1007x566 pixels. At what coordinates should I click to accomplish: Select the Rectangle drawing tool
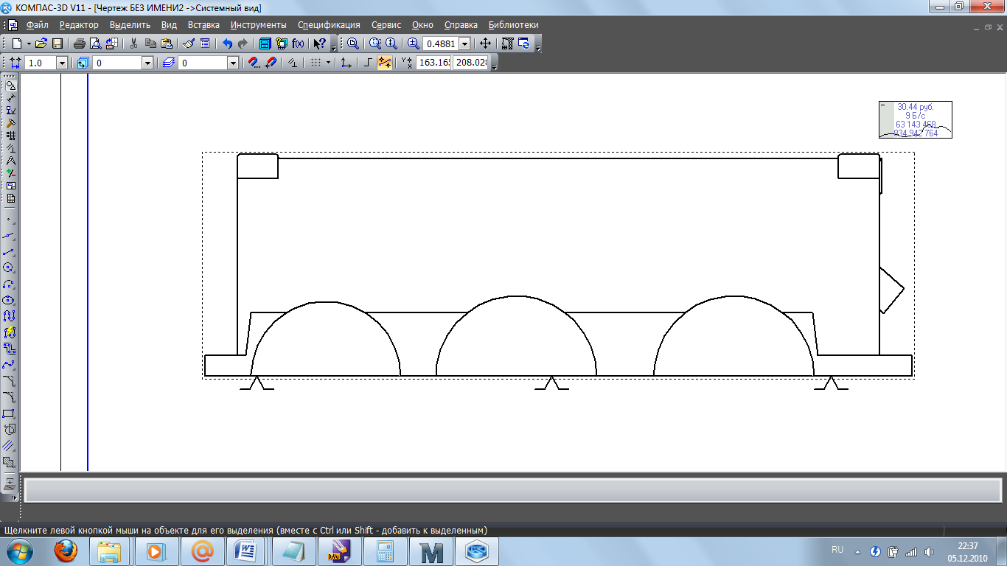10,413
